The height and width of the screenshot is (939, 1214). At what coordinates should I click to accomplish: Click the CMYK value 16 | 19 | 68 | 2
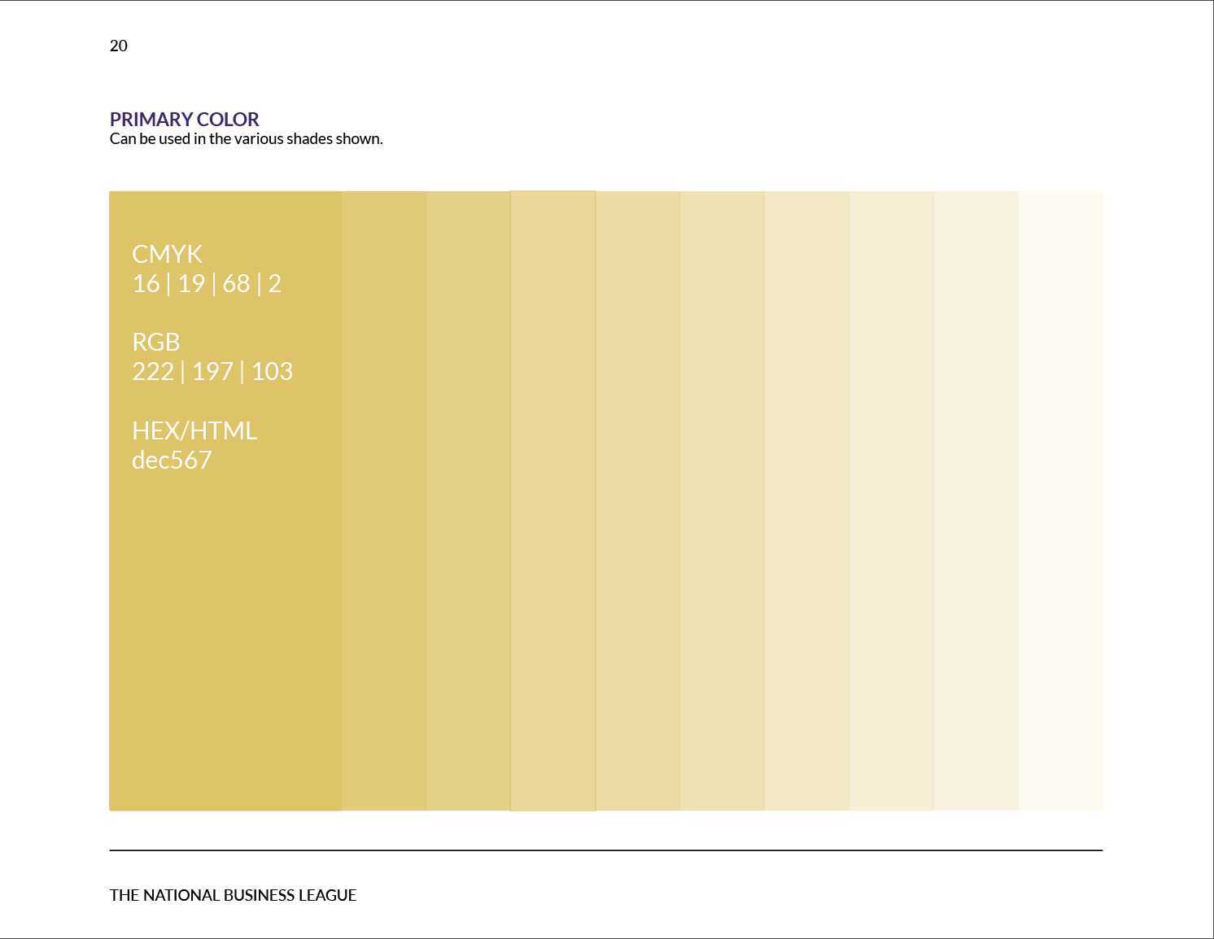click(207, 283)
